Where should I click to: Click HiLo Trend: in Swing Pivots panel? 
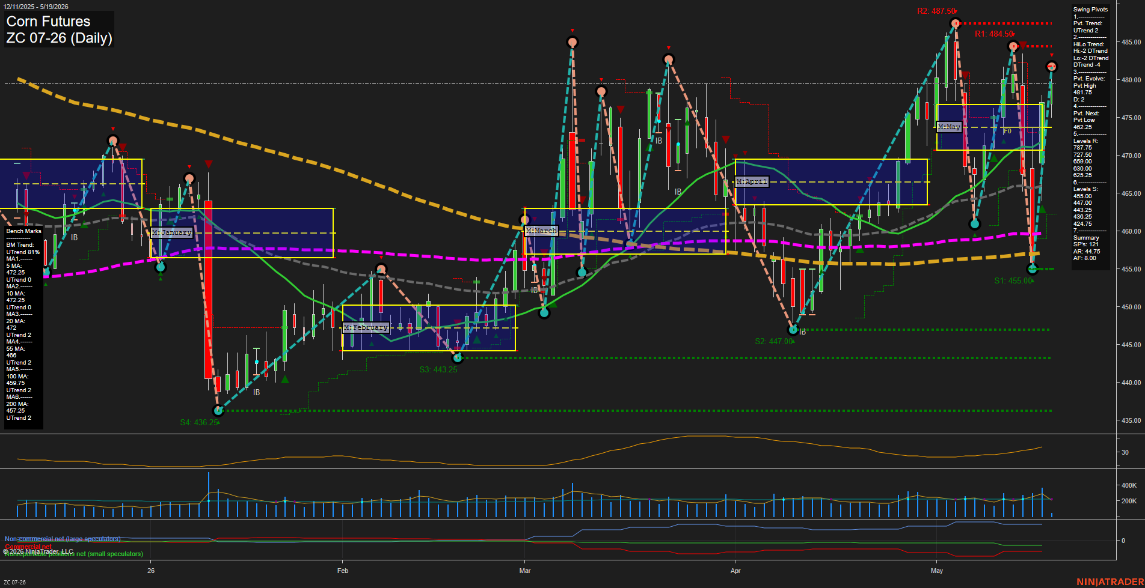click(x=1089, y=44)
